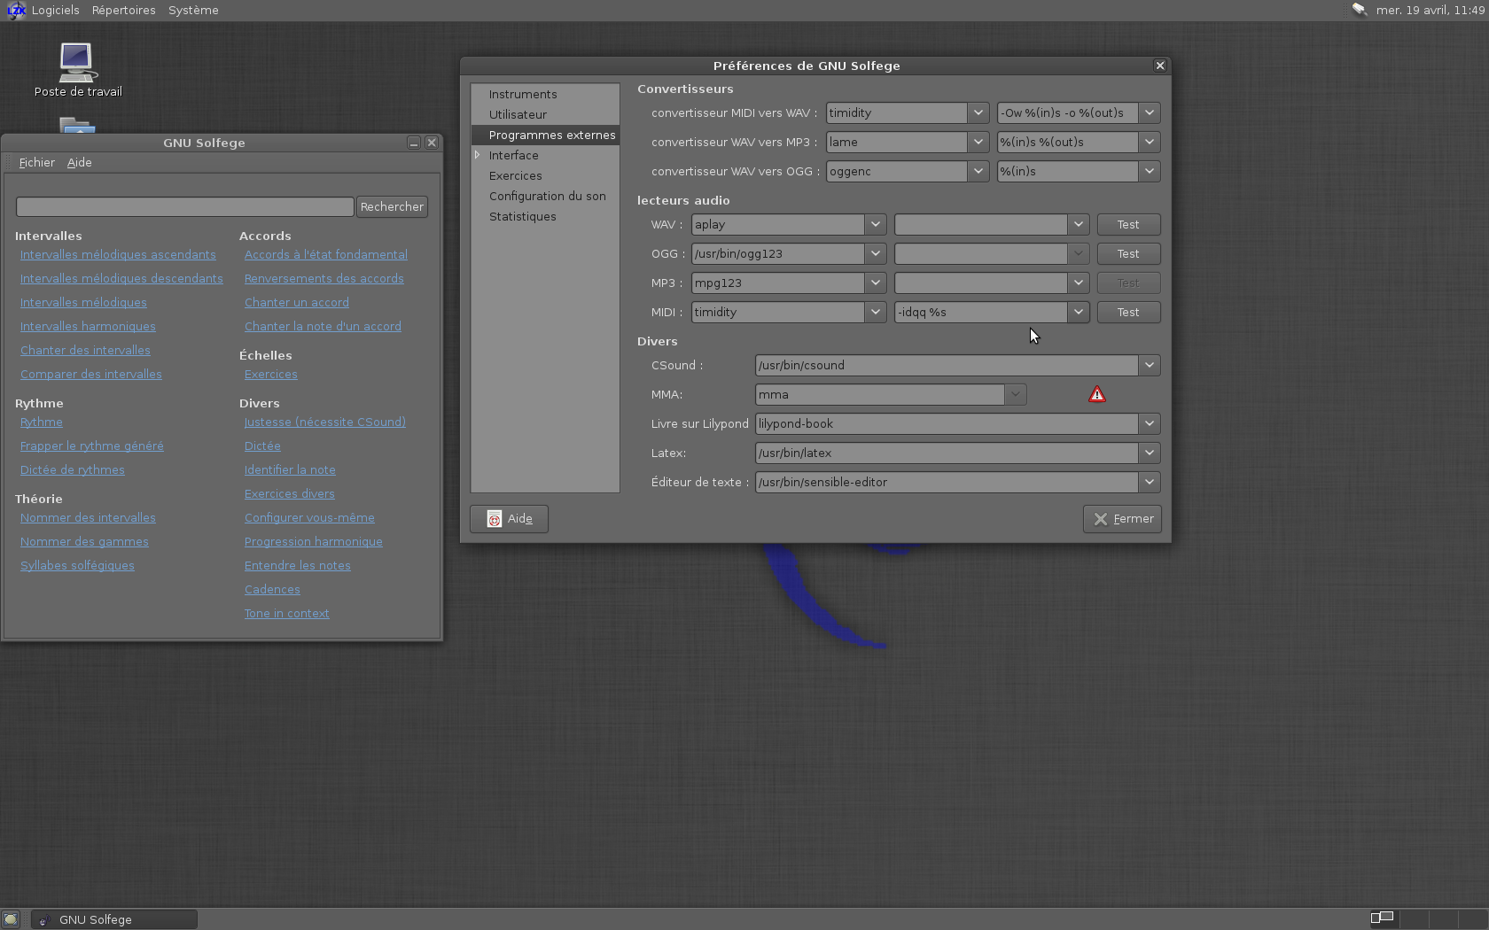Expand the CSound path dropdown
1489x930 pixels.
coord(1149,365)
